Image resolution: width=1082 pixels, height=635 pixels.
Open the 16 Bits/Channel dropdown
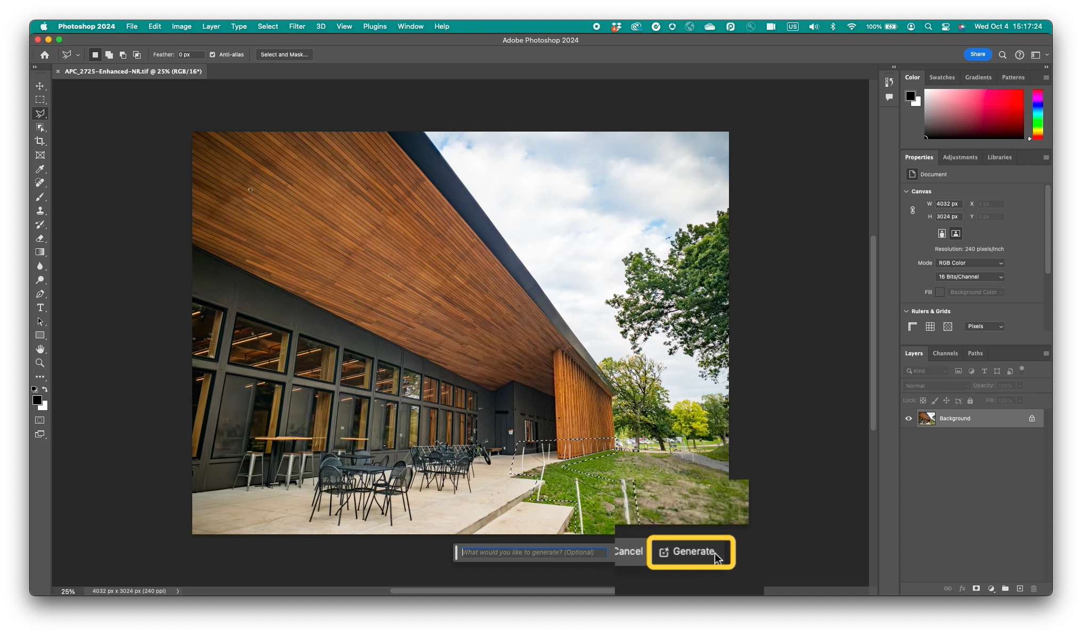point(970,276)
